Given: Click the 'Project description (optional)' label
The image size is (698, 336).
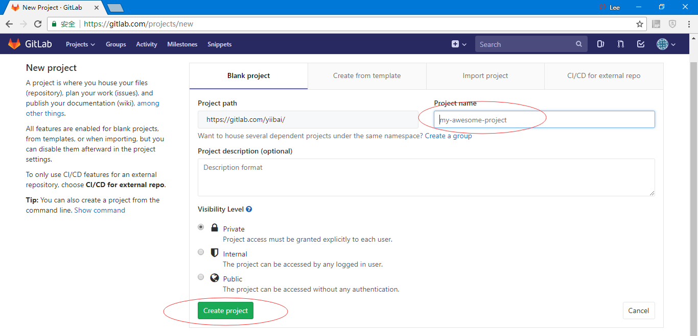Looking at the screenshot, I should pyautogui.click(x=245, y=151).
